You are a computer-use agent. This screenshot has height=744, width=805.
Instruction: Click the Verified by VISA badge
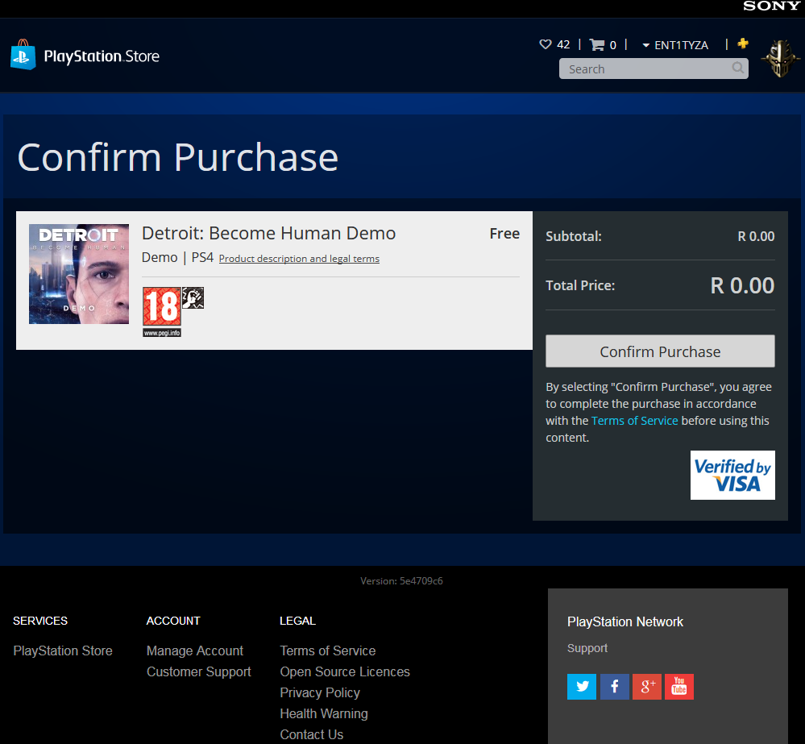point(732,475)
